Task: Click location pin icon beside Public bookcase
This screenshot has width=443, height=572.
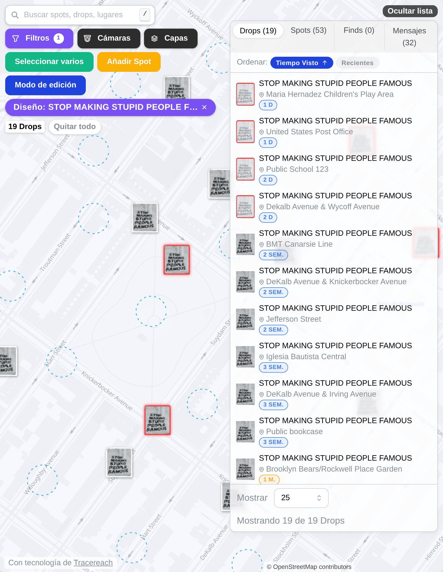Action: pos(261,432)
